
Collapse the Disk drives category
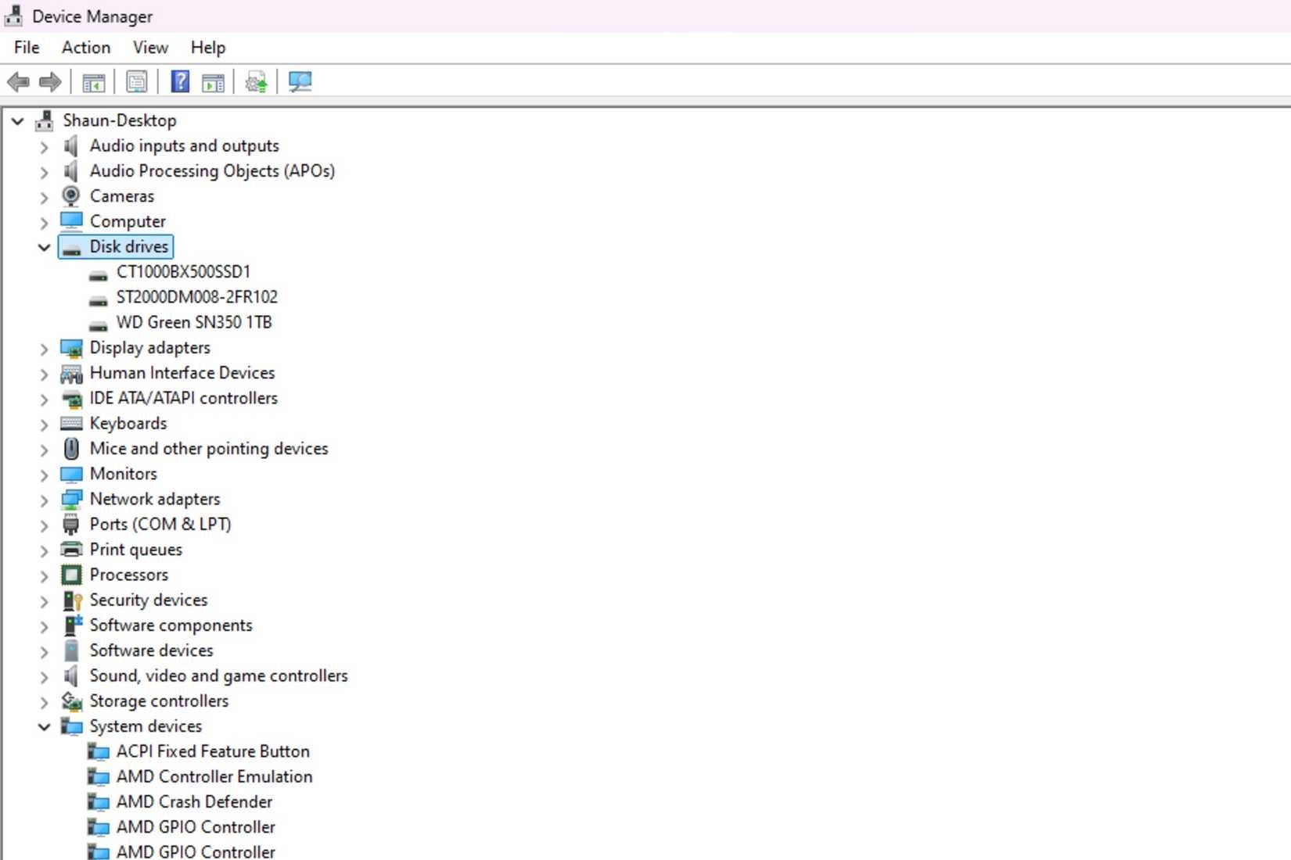pos(44,247)
